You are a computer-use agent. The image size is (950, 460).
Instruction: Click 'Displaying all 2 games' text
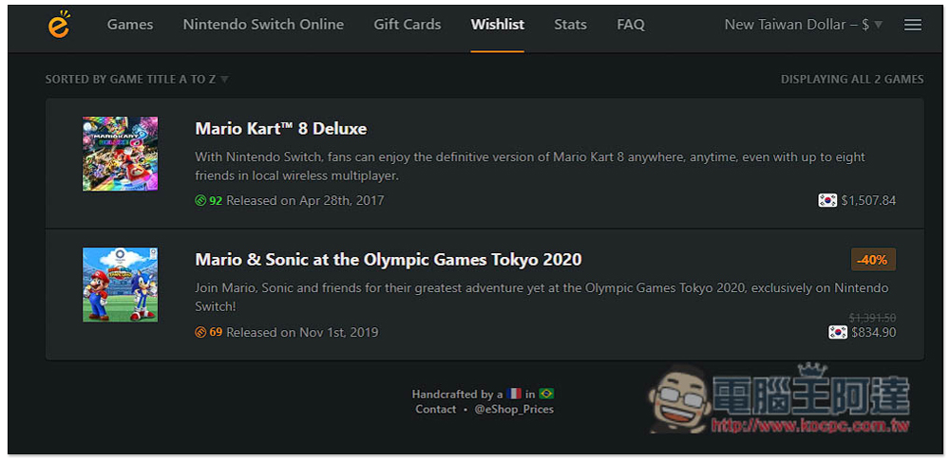coord(852,80)
